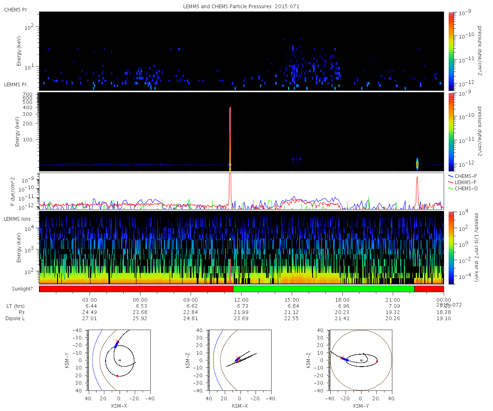Click the long left red Sunlight bar segment

tap(136, 289)
